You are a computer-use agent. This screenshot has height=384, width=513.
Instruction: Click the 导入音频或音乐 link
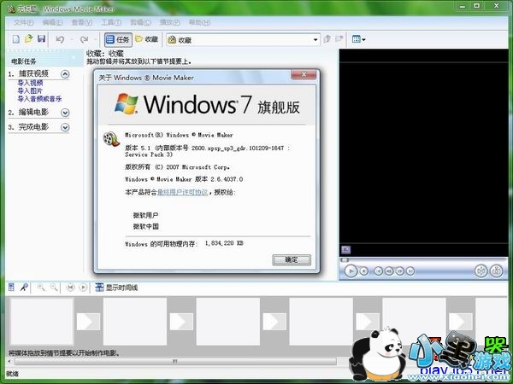click(39, 99)
